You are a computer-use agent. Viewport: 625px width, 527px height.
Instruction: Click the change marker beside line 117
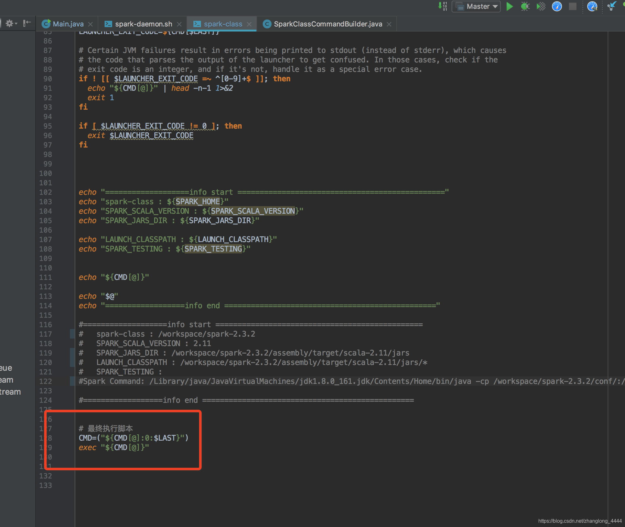(72, 334)
